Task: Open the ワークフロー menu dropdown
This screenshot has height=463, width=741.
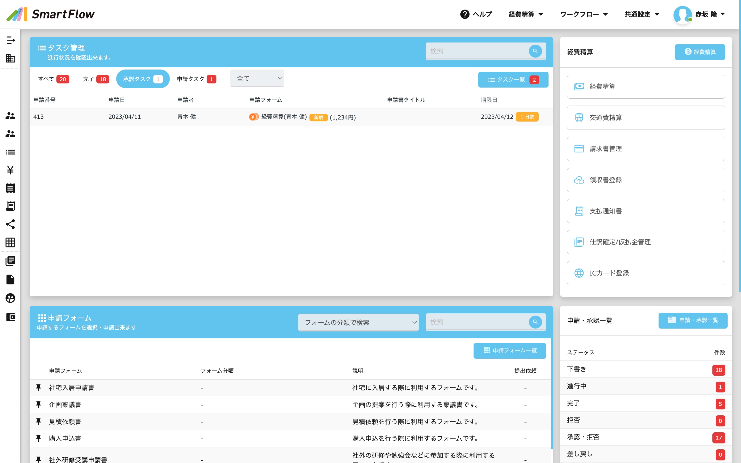Action: 583,14
